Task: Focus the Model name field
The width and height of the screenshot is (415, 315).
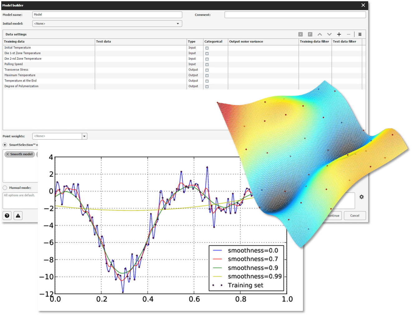Action: pyautogui.click(x=107, y=15)
